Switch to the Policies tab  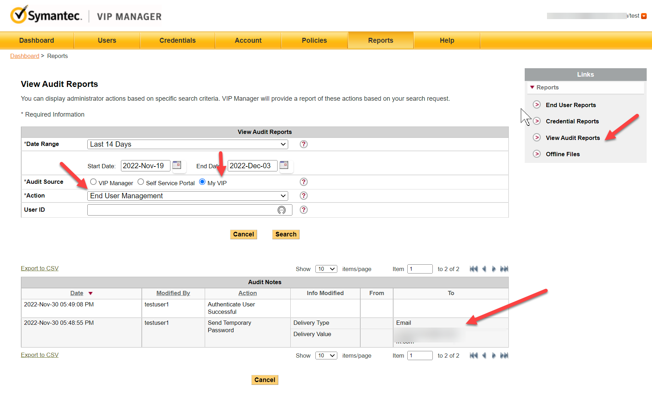pyautogui.click(x=314, y=41)
